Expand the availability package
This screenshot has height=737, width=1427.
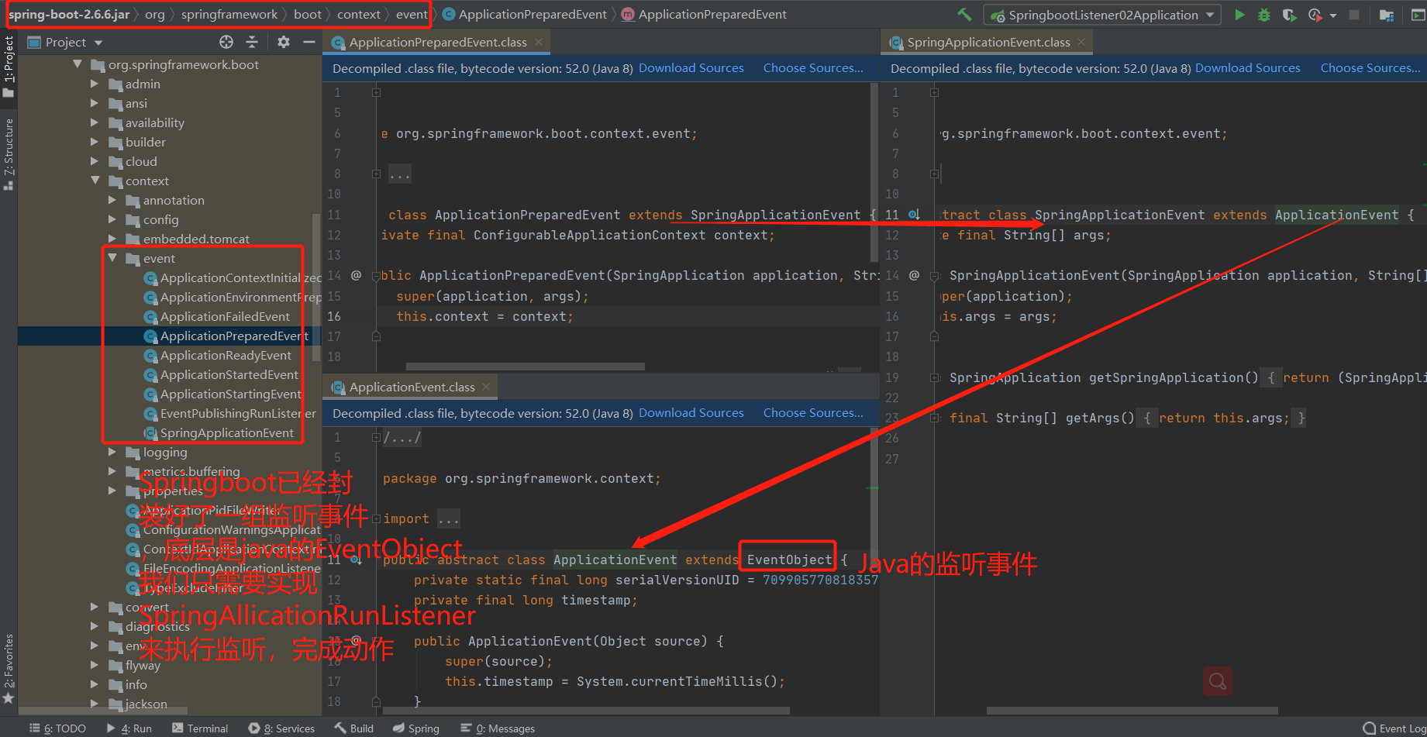(95, 122)
